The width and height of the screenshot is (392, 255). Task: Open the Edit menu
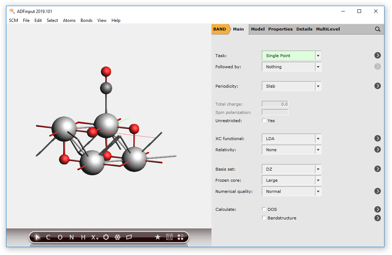point(38,20)
